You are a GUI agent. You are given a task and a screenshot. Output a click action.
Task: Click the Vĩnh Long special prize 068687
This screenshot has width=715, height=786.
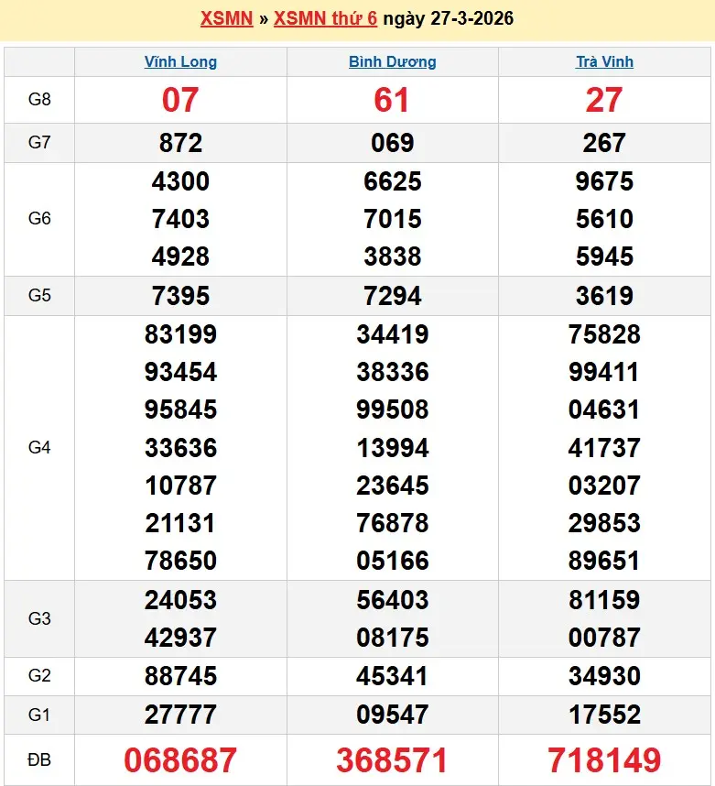click(x=180, y=760)
